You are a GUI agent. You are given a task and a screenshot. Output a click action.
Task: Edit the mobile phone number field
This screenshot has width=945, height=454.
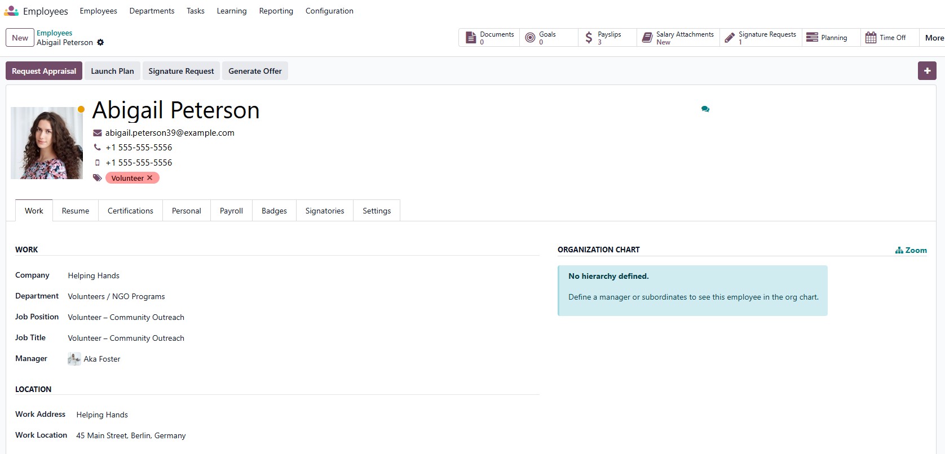coord(139,163)
